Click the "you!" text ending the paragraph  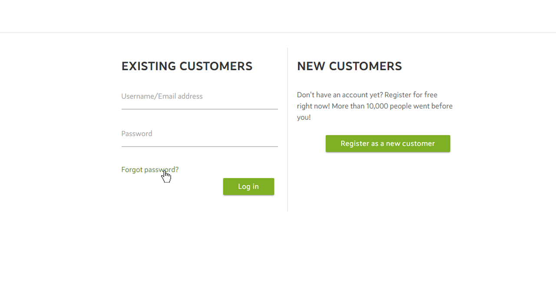(304, 118)
